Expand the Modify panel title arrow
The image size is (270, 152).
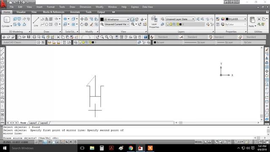pos(97,32)
